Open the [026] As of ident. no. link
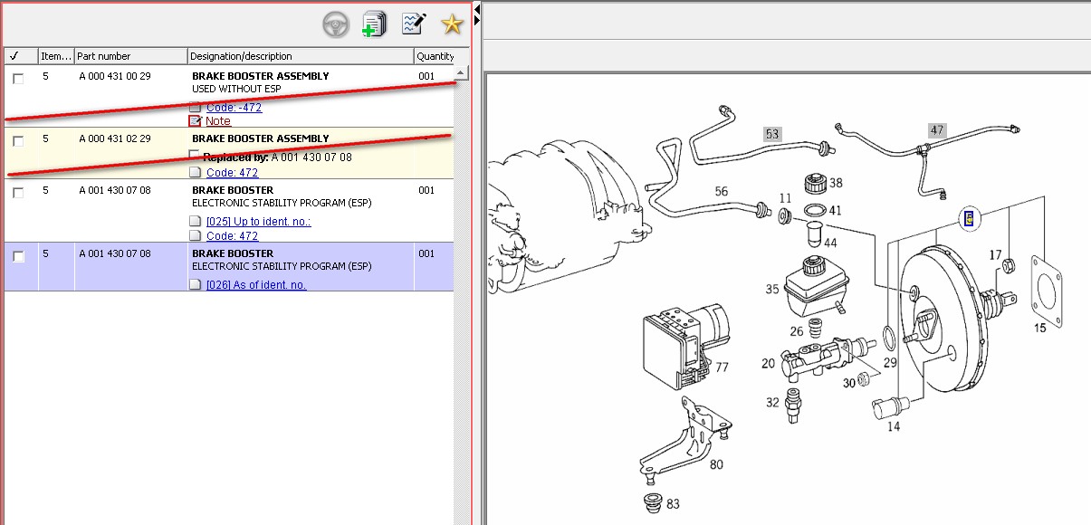 coord(256,285)
